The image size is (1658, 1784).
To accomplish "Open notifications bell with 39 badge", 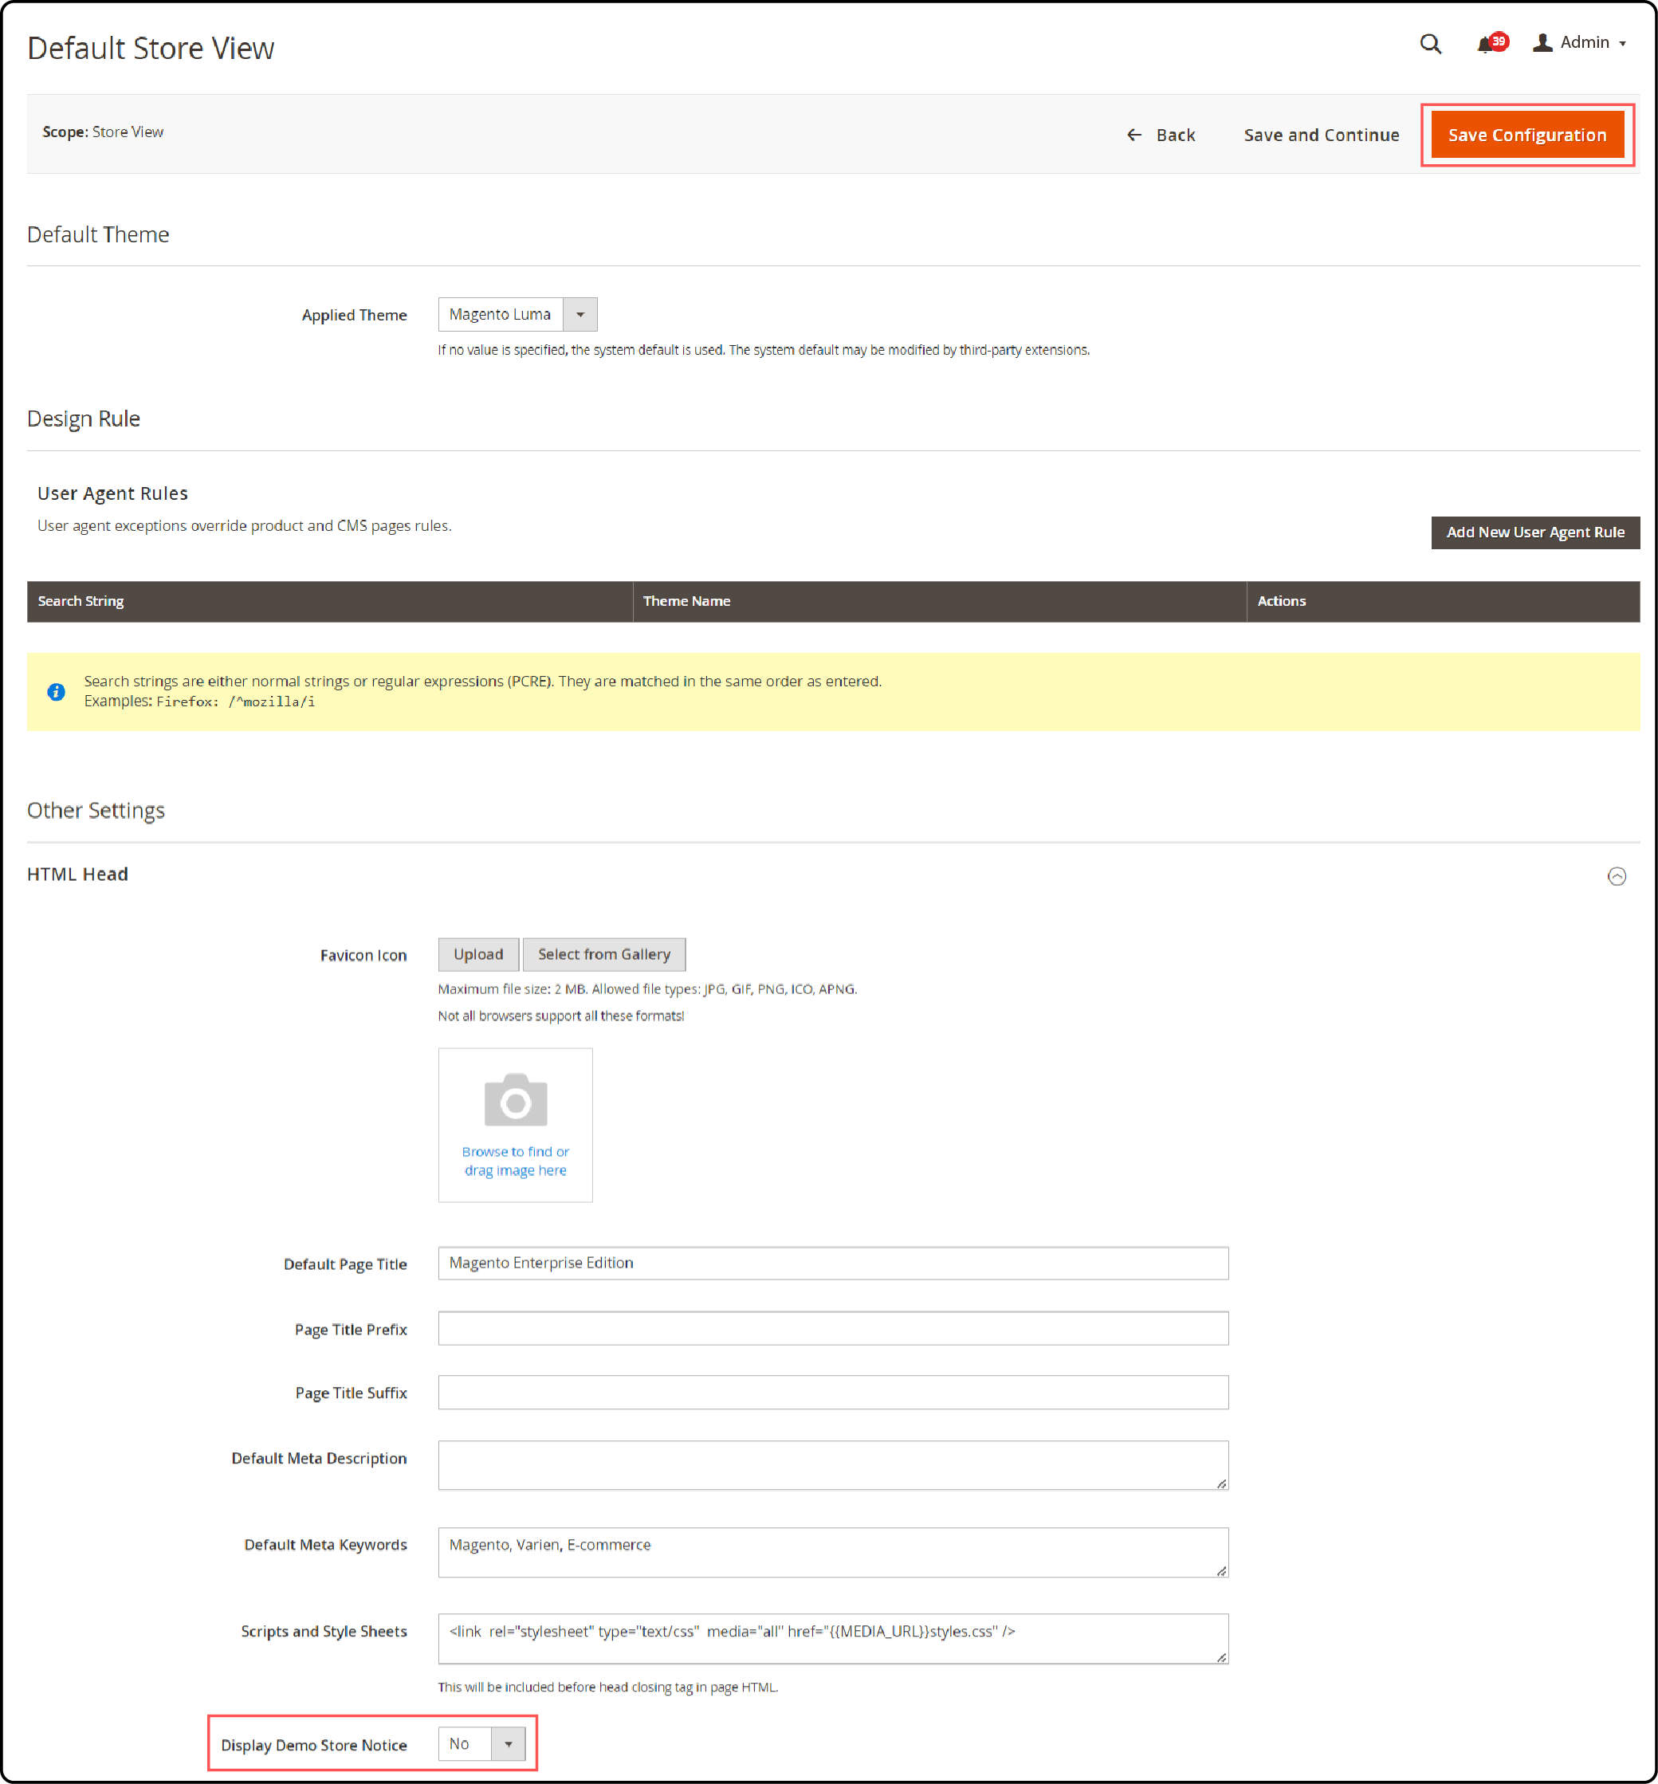I will point(1492,43).
